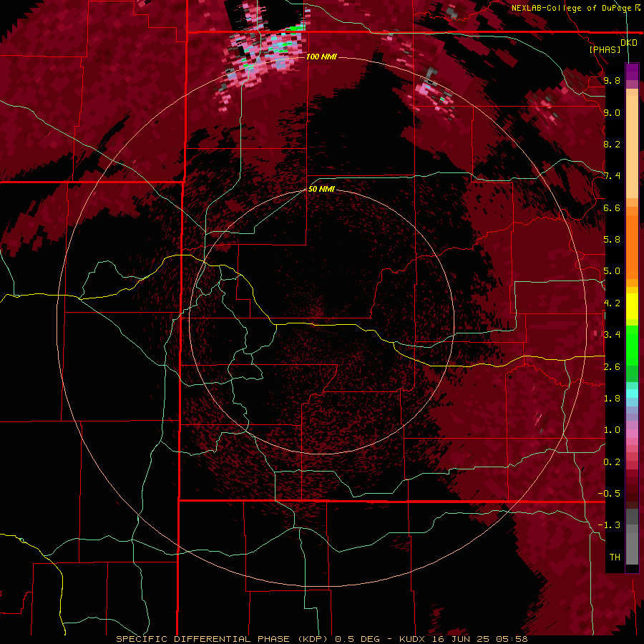Click the 1.8 scale value
644x644 pixels.
[612, 399]
